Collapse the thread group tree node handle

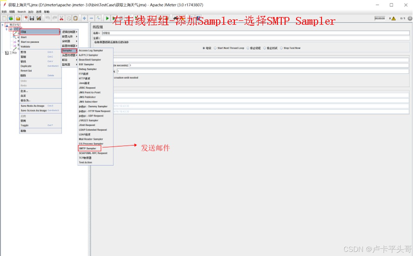[x=6, y=29]
